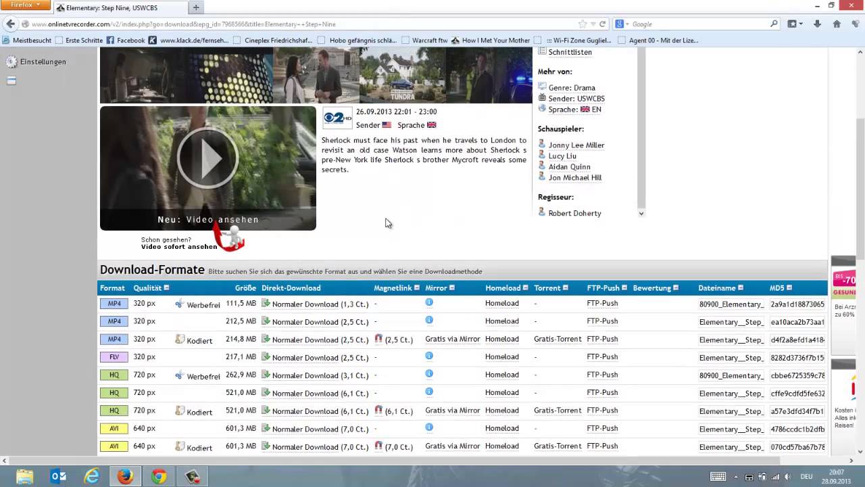Click the info icon in the 111,5 MB row
Screen dimensions: 865x487
(429, 302)
